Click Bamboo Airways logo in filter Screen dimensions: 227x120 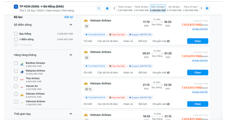click(22, 64)
